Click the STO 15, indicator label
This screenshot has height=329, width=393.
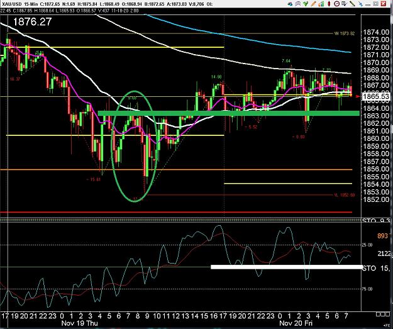pos(376,269)
